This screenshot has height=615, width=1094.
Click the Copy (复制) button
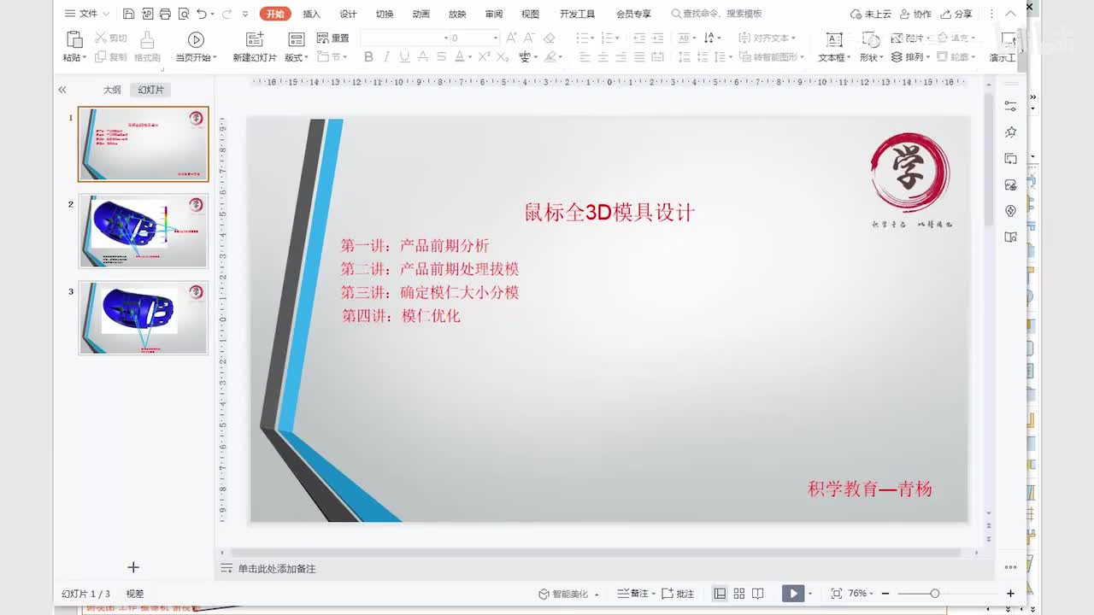click(x=111, y=57)
